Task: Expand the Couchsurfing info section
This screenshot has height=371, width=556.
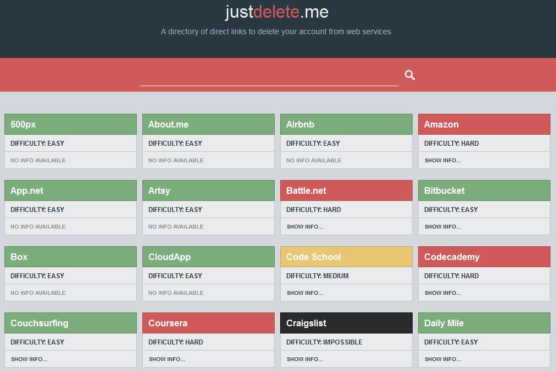Action: point(28,359)
